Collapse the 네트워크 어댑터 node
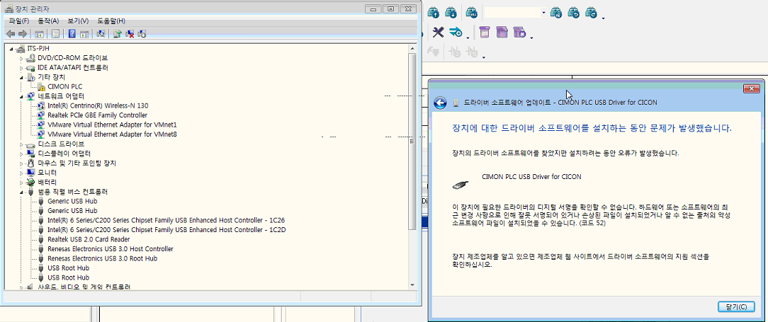This screenshot has height=322, width=768. pos(21,96)
